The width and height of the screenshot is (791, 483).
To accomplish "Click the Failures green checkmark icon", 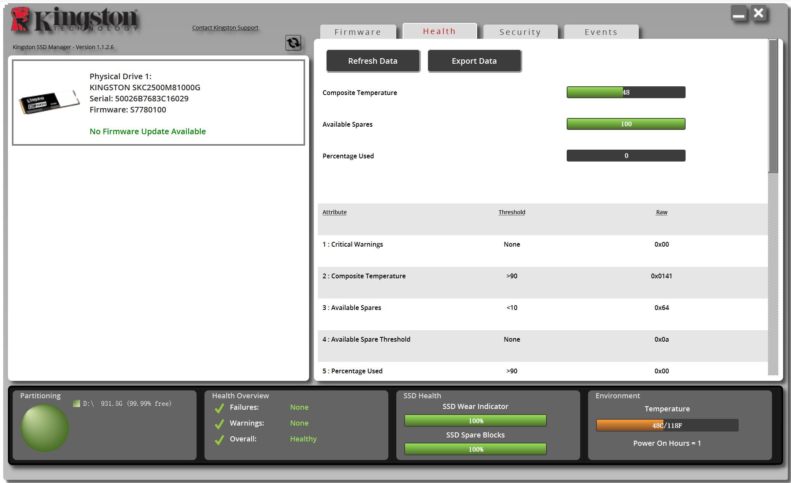I will pos(219,408).
